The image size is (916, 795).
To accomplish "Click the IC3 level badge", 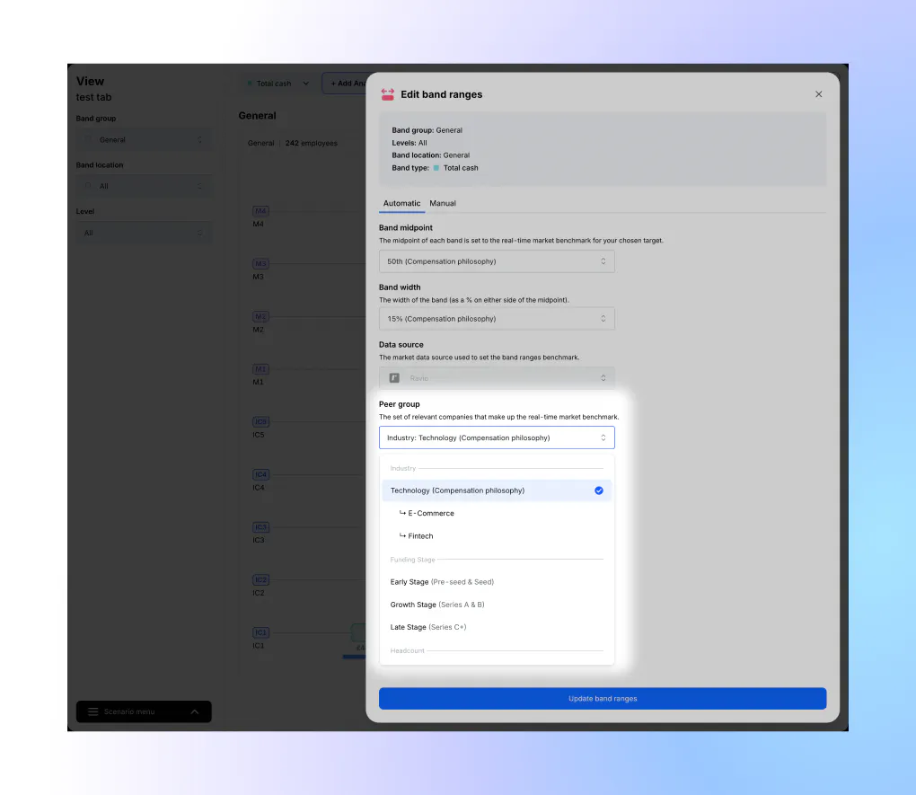I will (x=260, y=527).
